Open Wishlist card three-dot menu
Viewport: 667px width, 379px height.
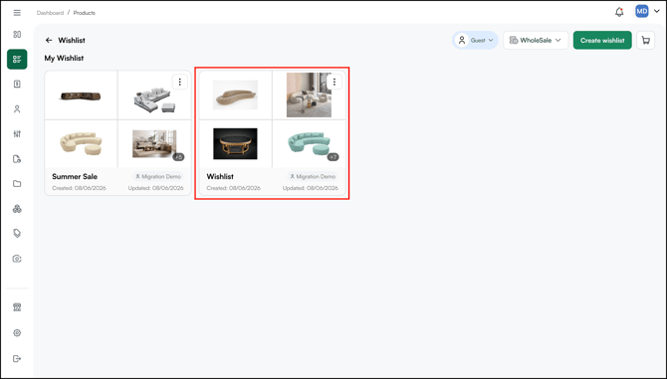pyautogui.click(x=334, y=82)
